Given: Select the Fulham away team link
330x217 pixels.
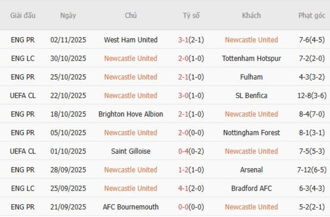Looking at the screenshot, I should click(x=251, y=77).
